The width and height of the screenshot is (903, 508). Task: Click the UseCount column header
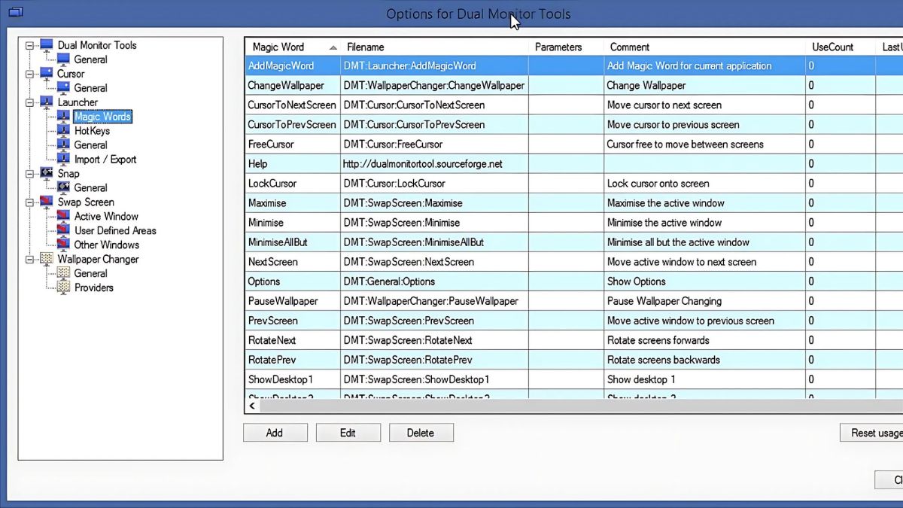pos(841,47)
